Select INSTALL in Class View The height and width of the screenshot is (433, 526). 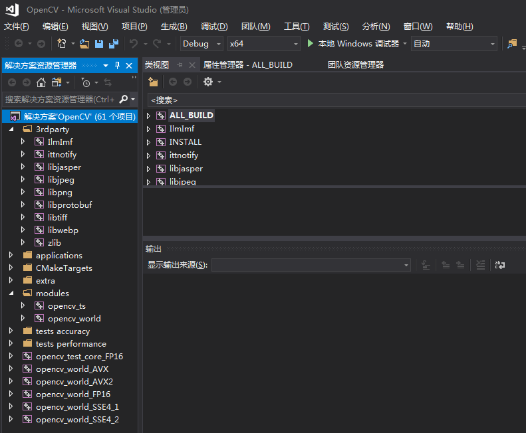click(x=185, y=142)
